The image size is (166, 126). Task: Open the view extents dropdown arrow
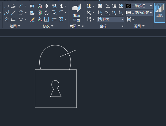[x=133, y=20]
